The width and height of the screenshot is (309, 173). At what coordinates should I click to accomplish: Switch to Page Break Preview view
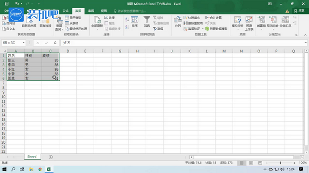tap(260, 163)
